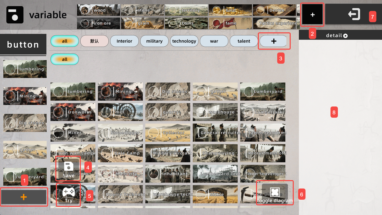Viewport: 382px width, 215px height.
Task: Switch to the military tab
Action: [x=154, y=41]
